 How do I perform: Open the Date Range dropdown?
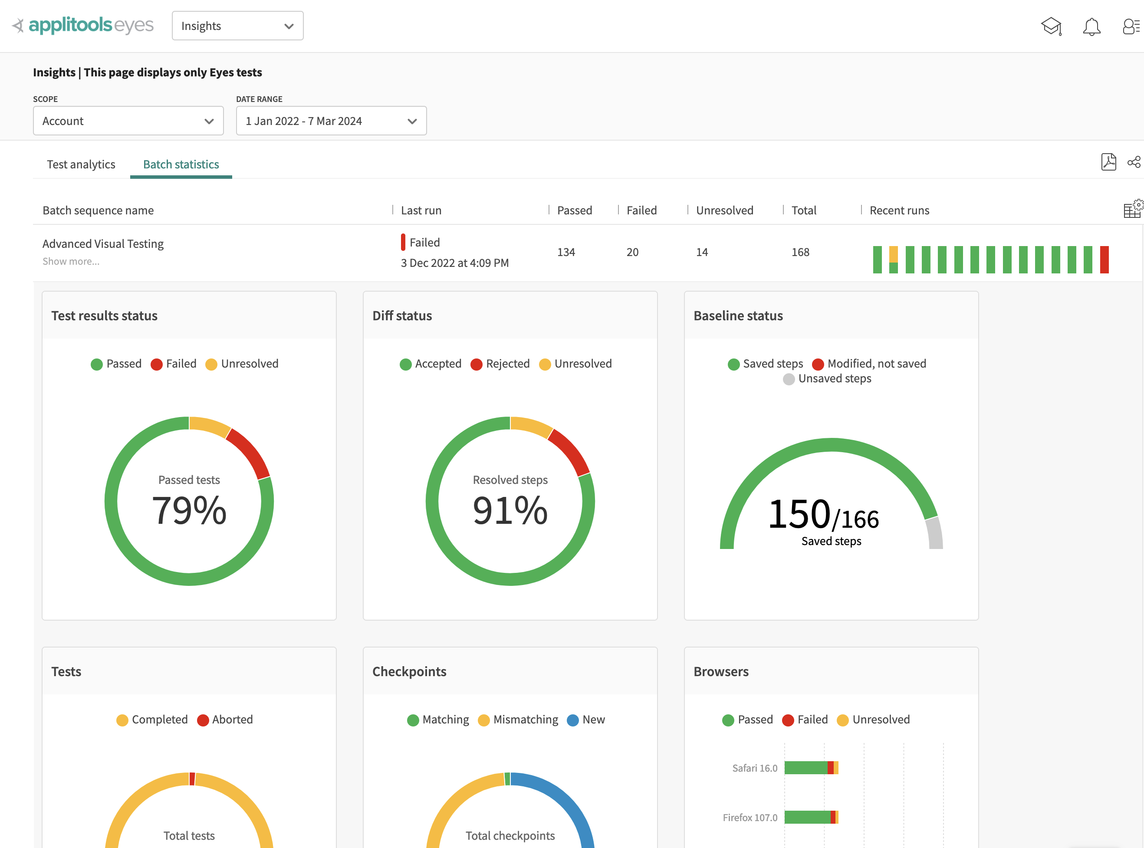tap(331, 121)
